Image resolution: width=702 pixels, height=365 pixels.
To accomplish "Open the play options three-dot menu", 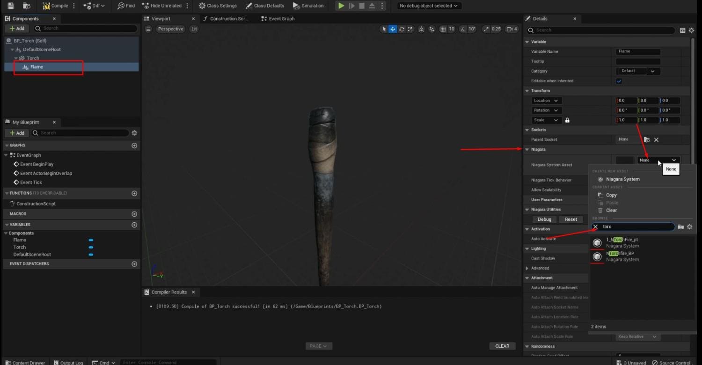I will (381, 6).
